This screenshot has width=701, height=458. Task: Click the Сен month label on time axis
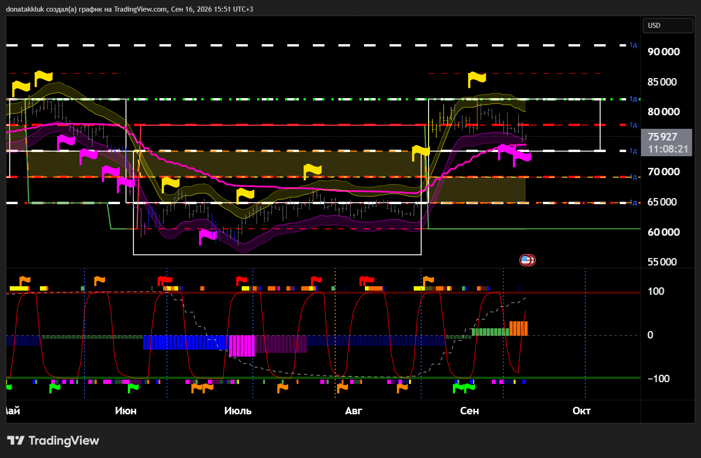click(x=469, y=411)
